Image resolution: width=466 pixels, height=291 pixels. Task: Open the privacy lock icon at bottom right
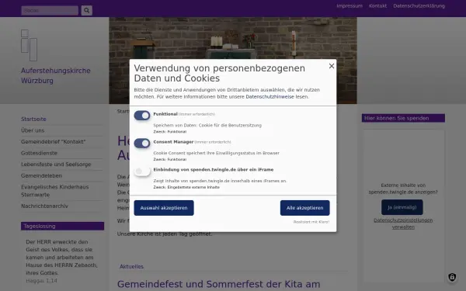coord(452,277)
